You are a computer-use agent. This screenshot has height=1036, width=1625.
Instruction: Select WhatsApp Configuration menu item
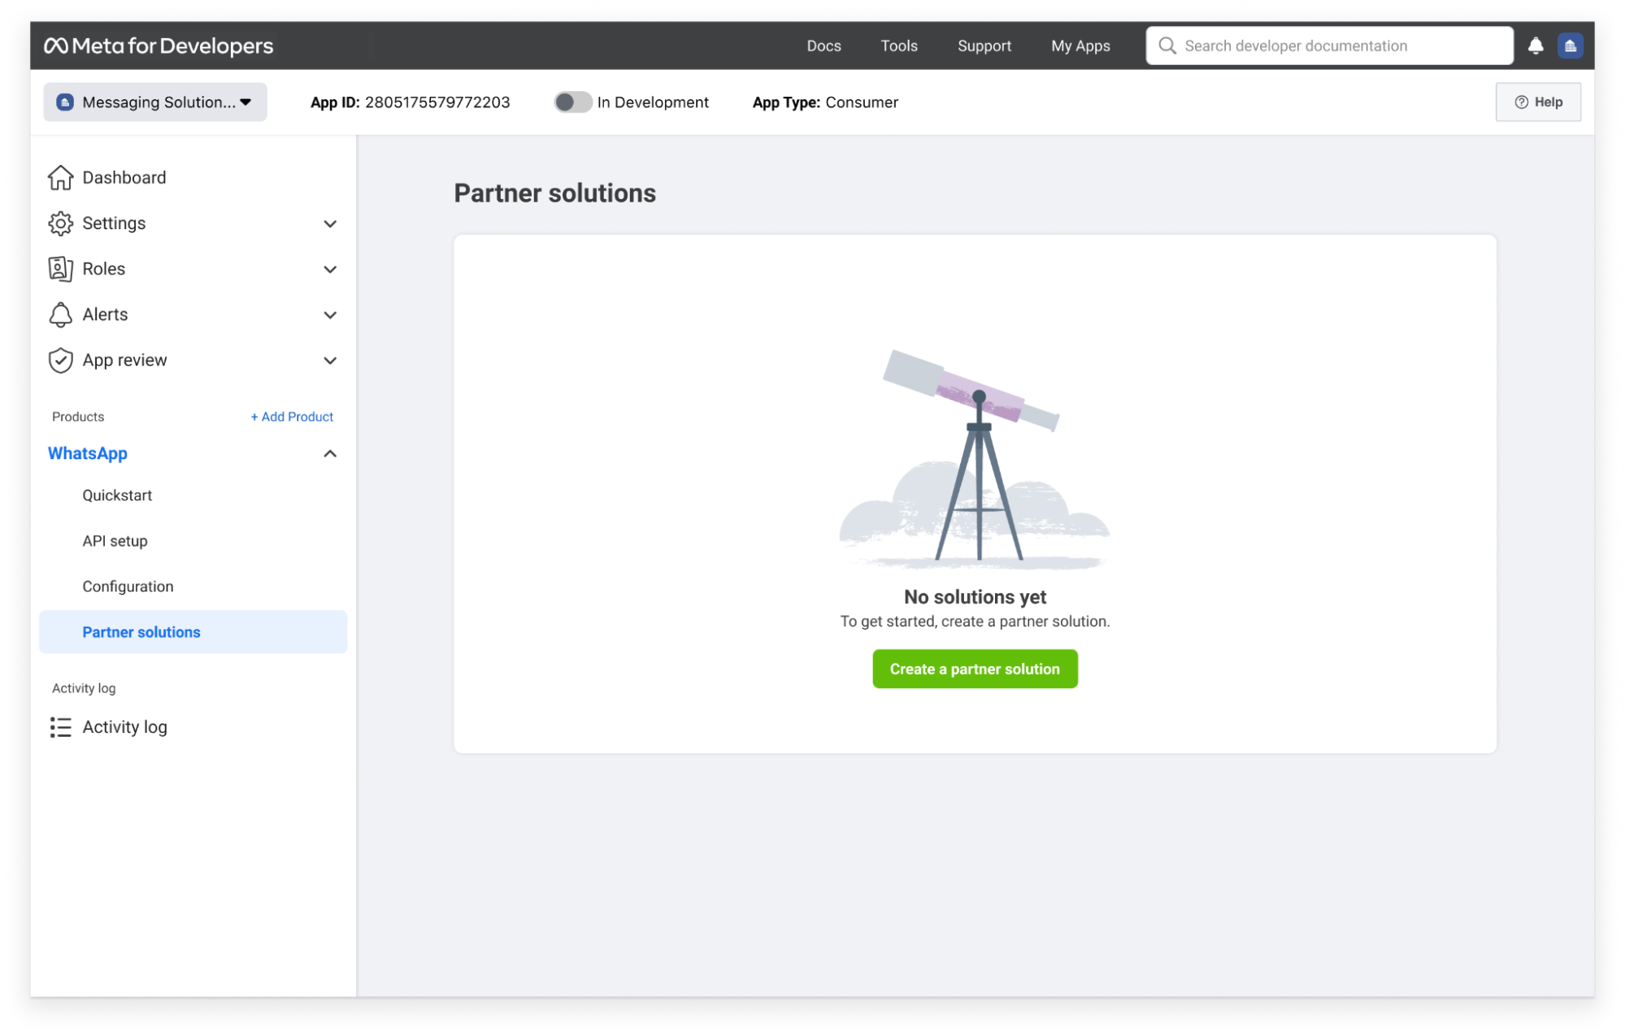click(x=128, y=586)
